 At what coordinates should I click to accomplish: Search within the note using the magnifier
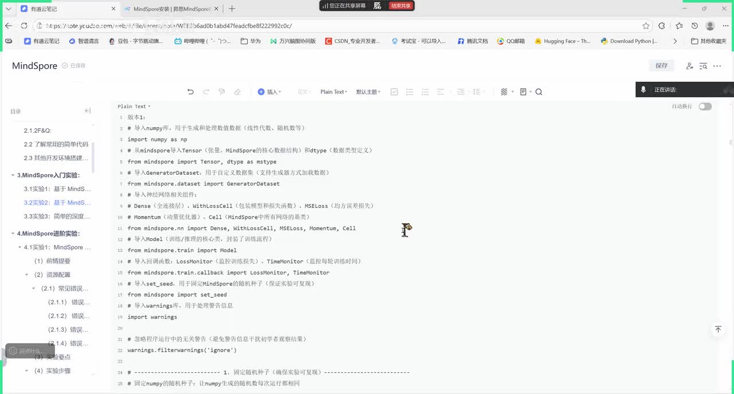(x=538, y=92)
